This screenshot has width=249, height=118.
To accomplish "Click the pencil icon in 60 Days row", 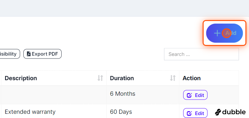I will point(189,113).
